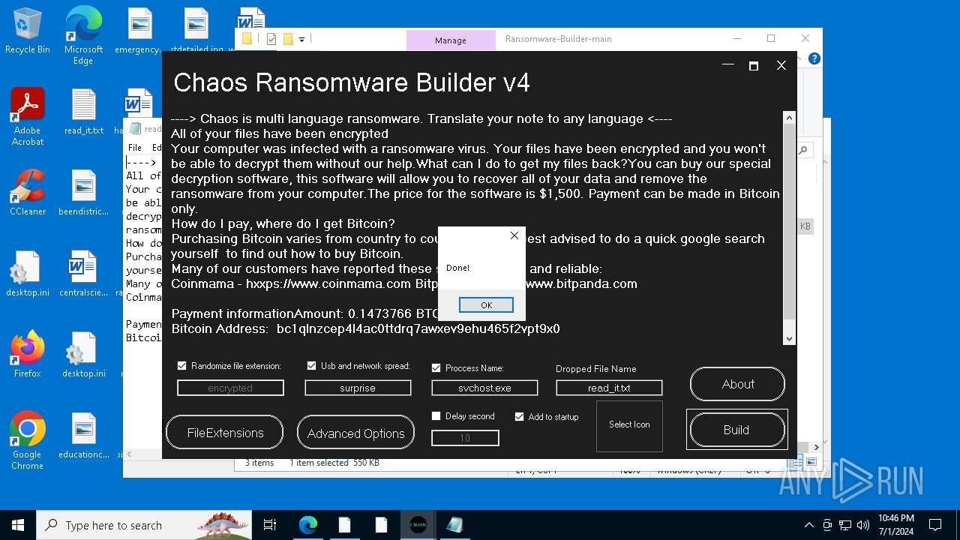Toggle the Randomize file extension checkbox
Image resolution: width=960 pixels, height=540 pixels.
181,366
